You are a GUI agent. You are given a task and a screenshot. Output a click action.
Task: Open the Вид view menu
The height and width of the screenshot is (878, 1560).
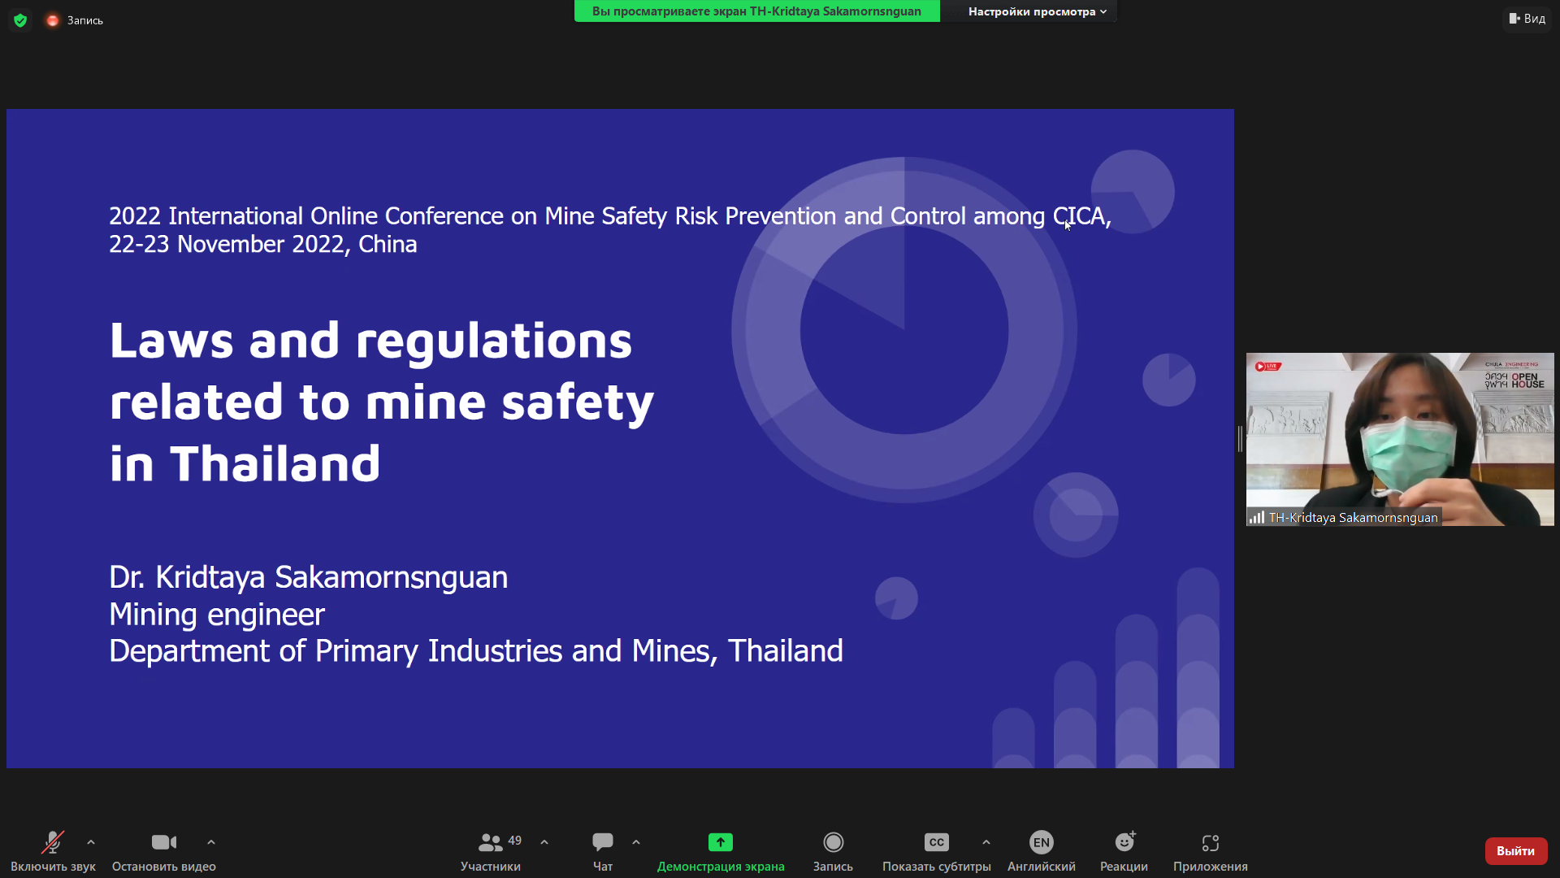click(1527, 19)
